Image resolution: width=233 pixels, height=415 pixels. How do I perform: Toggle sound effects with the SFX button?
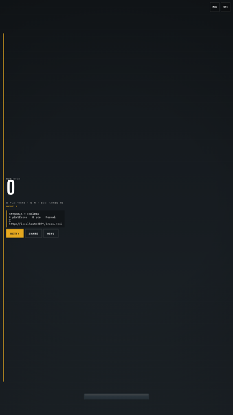[x=225, y=7]
